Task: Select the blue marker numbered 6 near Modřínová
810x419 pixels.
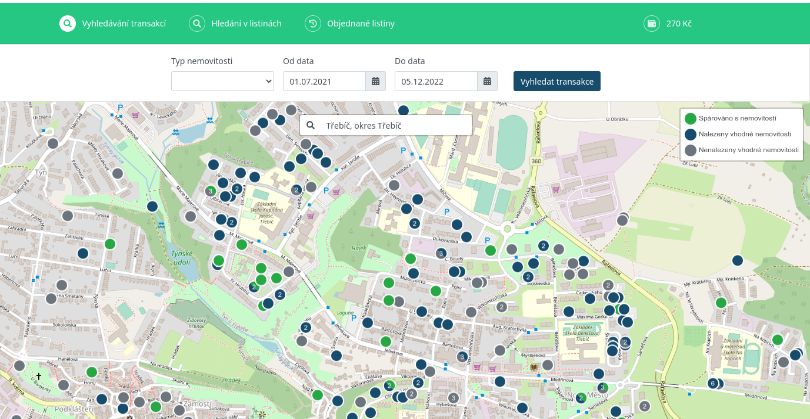Action: click(713, 384)
